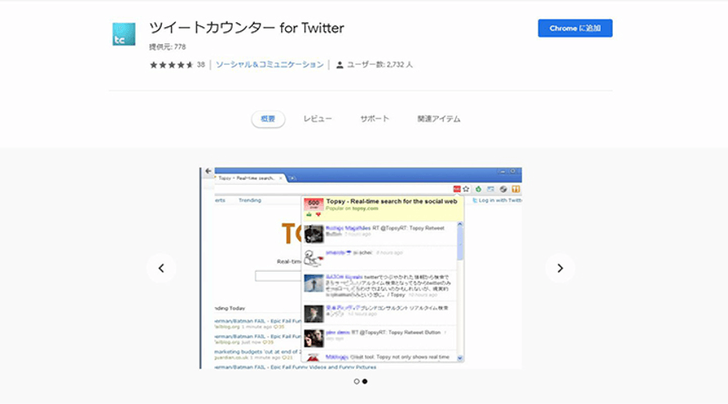This screenshot has width=728, height=404.
Task: Click the popup scrollbar down arrow
Action: click(x=460, y=358)
